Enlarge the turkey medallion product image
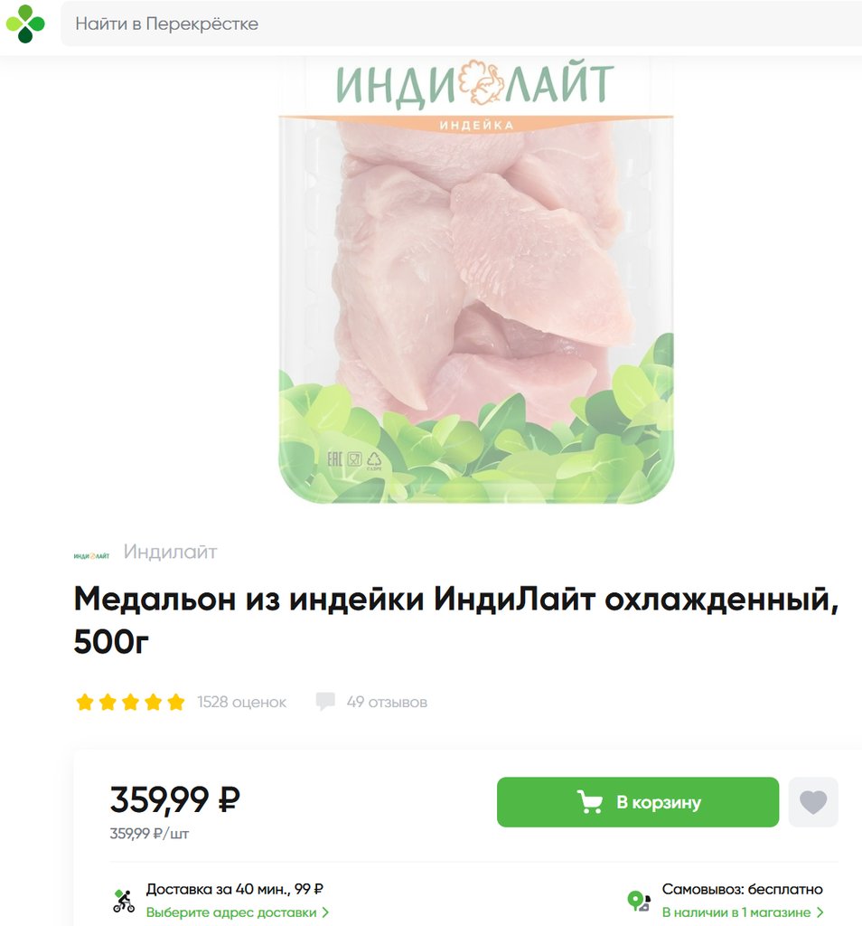The height and width of the screenshot is (926, 862). pyautogui.click(x=475, y=280)
